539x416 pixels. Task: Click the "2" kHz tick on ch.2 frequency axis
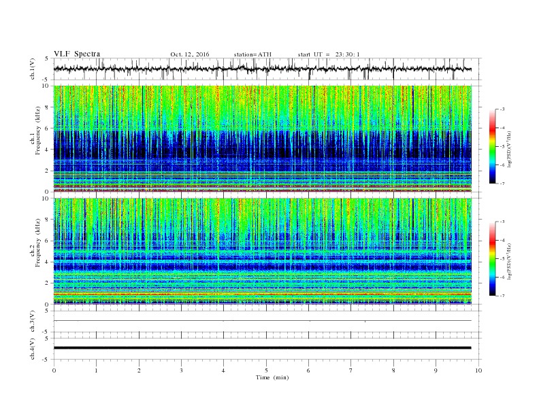point(48,283)
